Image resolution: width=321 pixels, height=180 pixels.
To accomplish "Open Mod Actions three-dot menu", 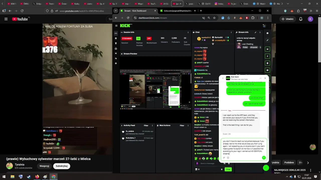I will (x=188, y=125).
